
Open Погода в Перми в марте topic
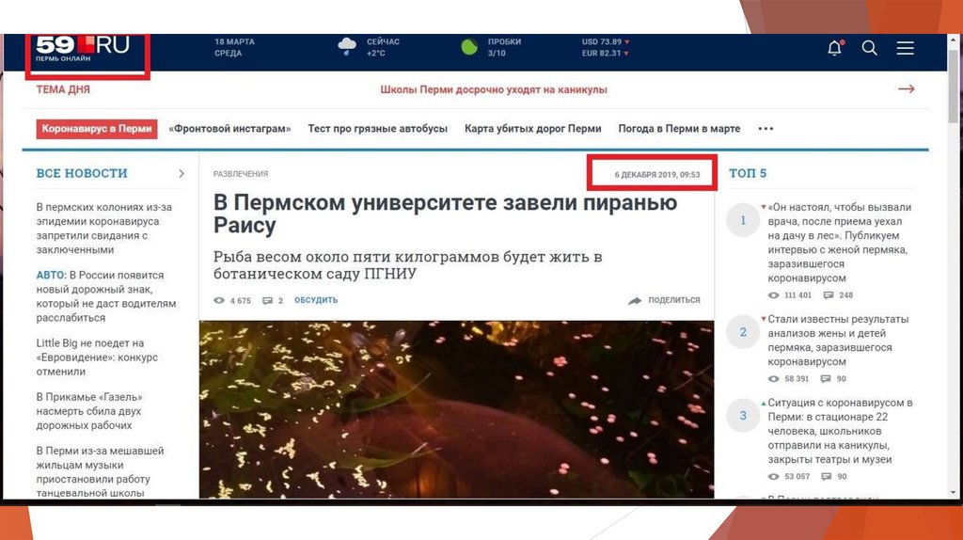click(x=679, y=129)
